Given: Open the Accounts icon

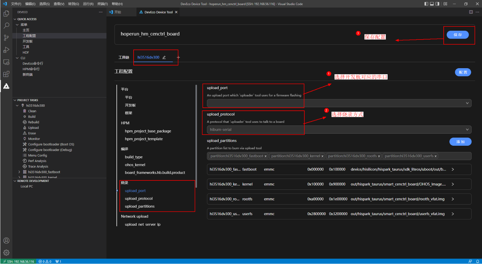Looking at the screenshot, I should pyautogui.click(x=6, y=240).
